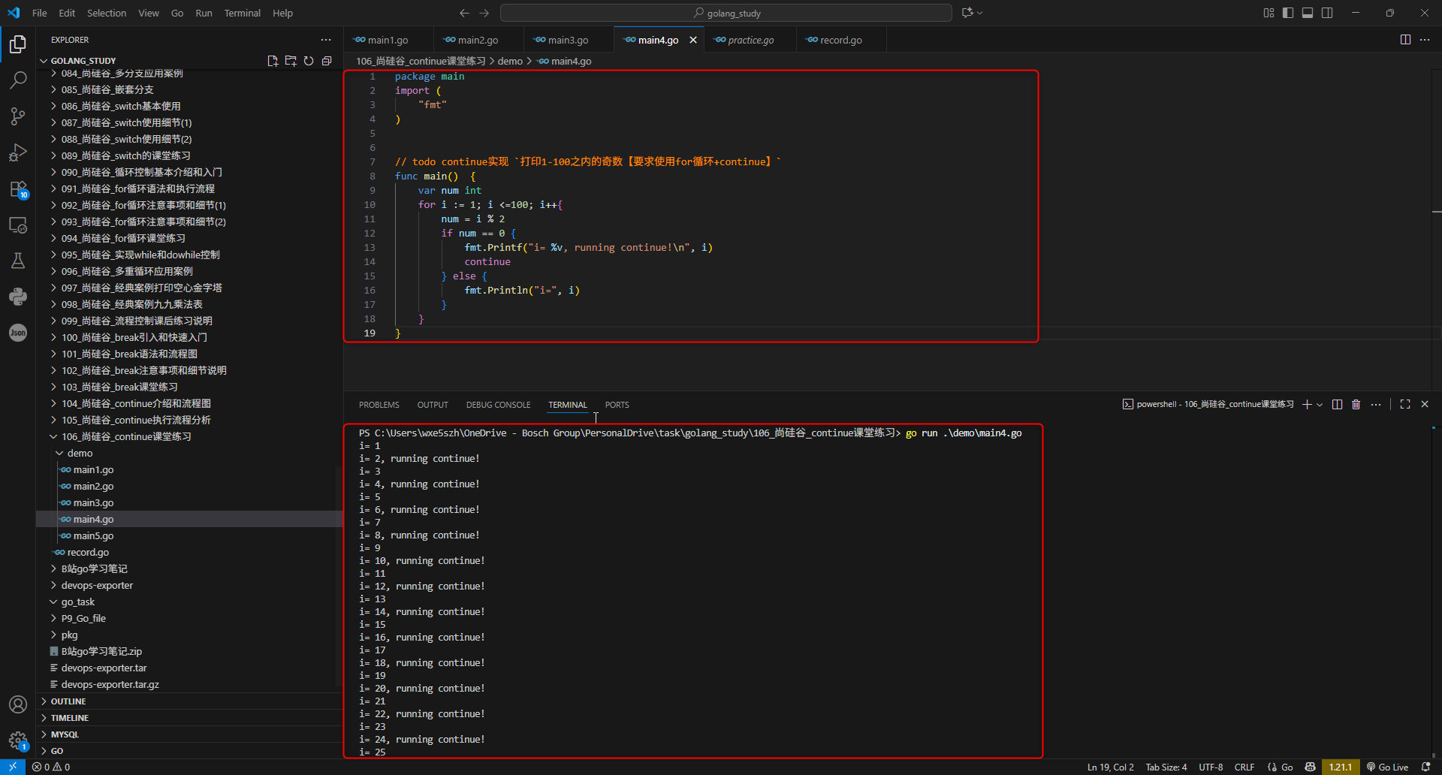Change cursor position via Ln 19, Col 2
Screen dimensions: 1442x775
tap(1110, 767)
